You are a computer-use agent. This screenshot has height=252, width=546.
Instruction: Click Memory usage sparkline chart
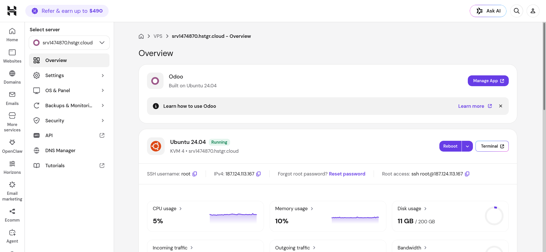355,220
